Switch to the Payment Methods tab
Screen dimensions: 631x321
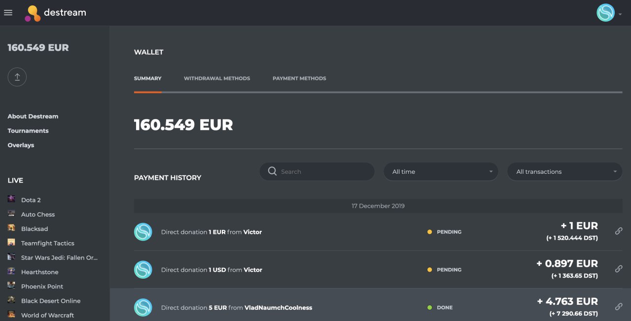[299, 78]
